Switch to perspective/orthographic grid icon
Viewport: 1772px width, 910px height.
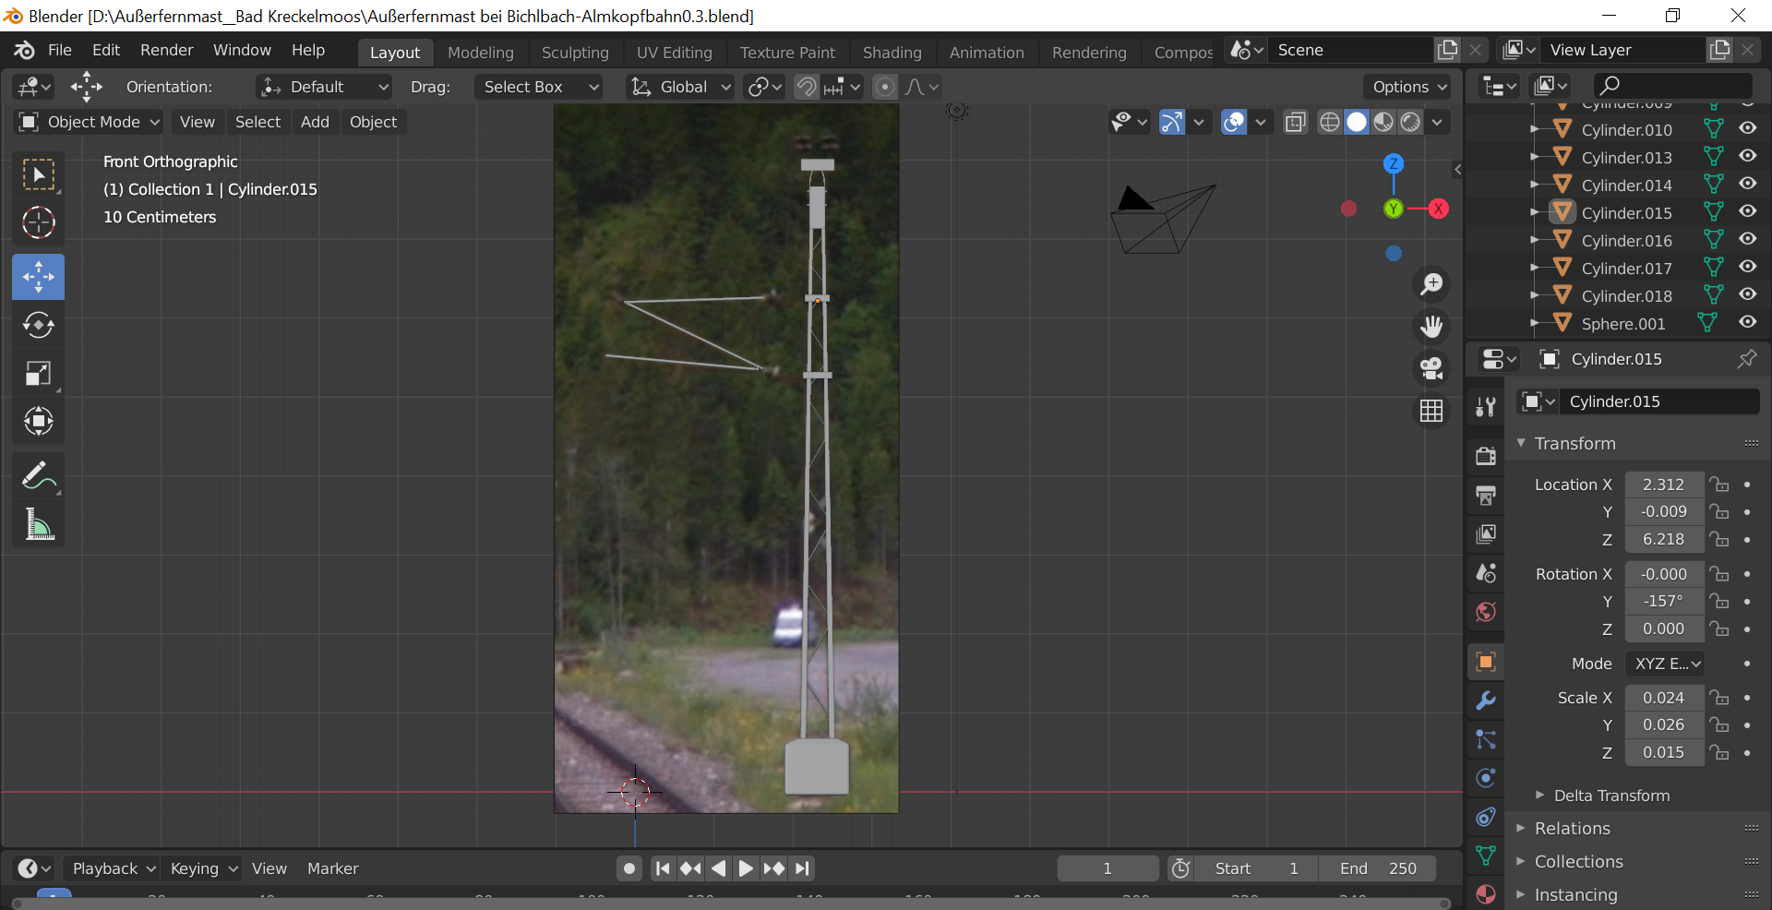tap(1431, 411)
